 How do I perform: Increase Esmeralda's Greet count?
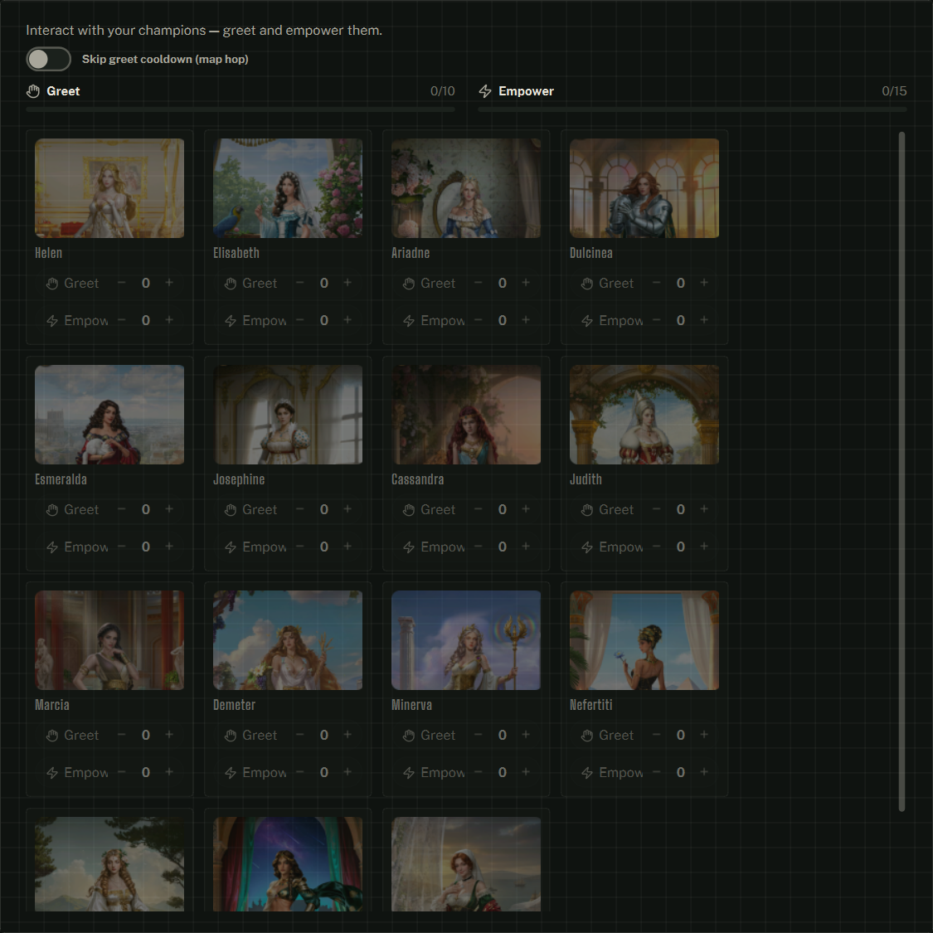[x=169, y=509]
